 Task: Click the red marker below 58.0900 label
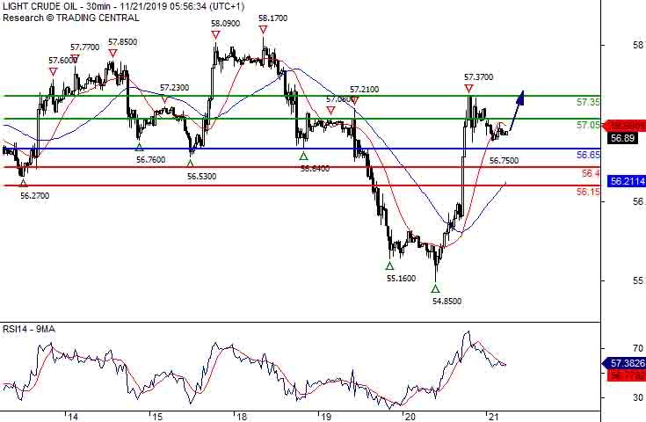point(215,35)
